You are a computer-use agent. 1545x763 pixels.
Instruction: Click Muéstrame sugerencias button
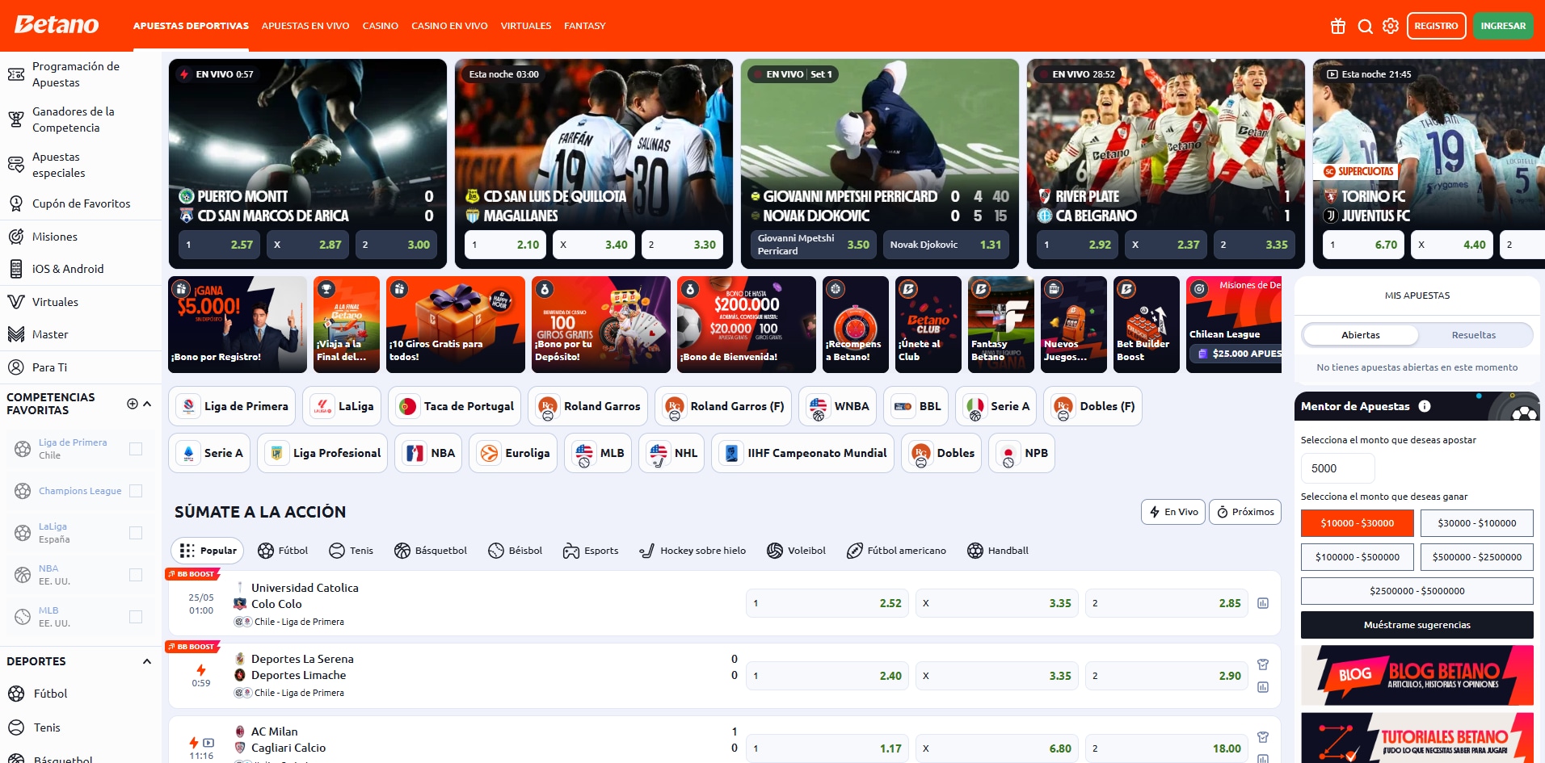click(x=1417, y=625)
